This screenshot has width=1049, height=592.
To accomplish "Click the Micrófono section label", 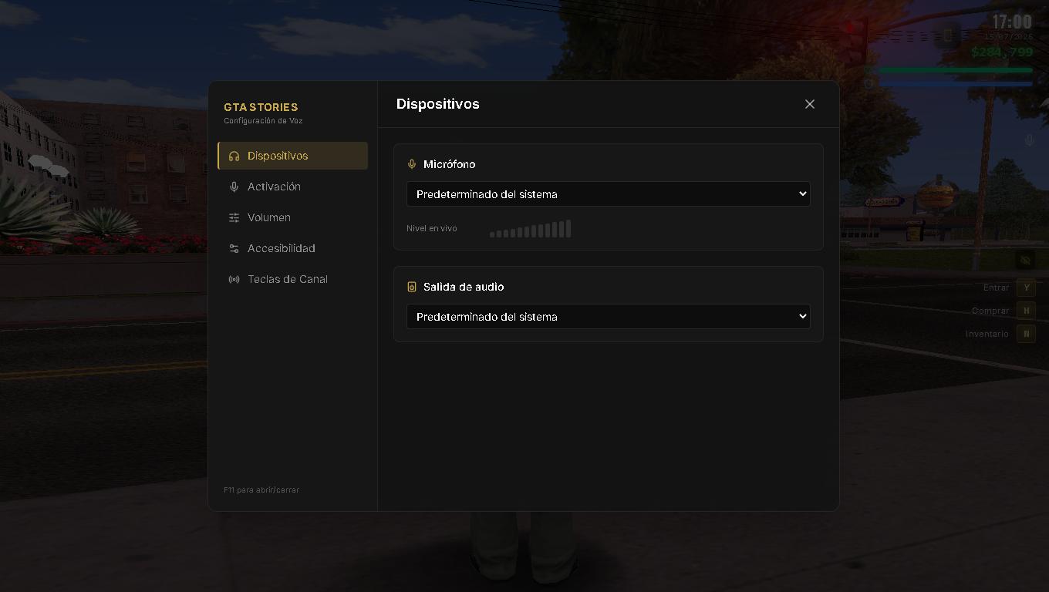I will (449, 164).
